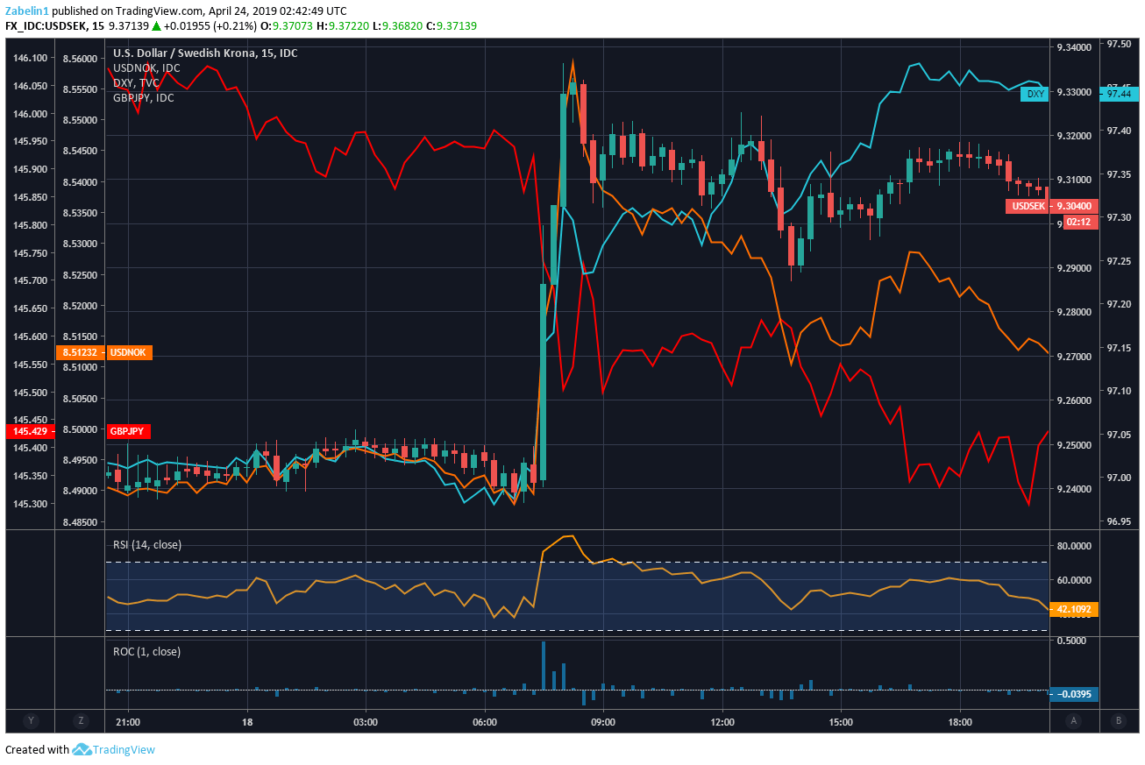Select the orange USDNOK label tag
The width and height of the screenshot is (1145, 765).
(x=130, y=352)
